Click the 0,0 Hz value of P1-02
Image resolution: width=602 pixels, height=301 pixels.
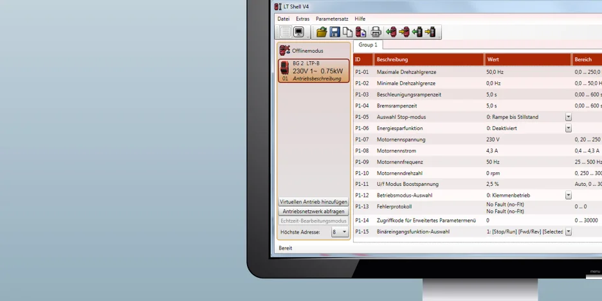click(x=493, y=84)
